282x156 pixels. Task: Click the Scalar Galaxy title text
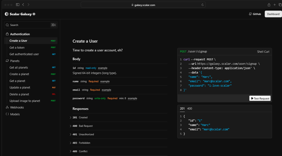[23, 14]
